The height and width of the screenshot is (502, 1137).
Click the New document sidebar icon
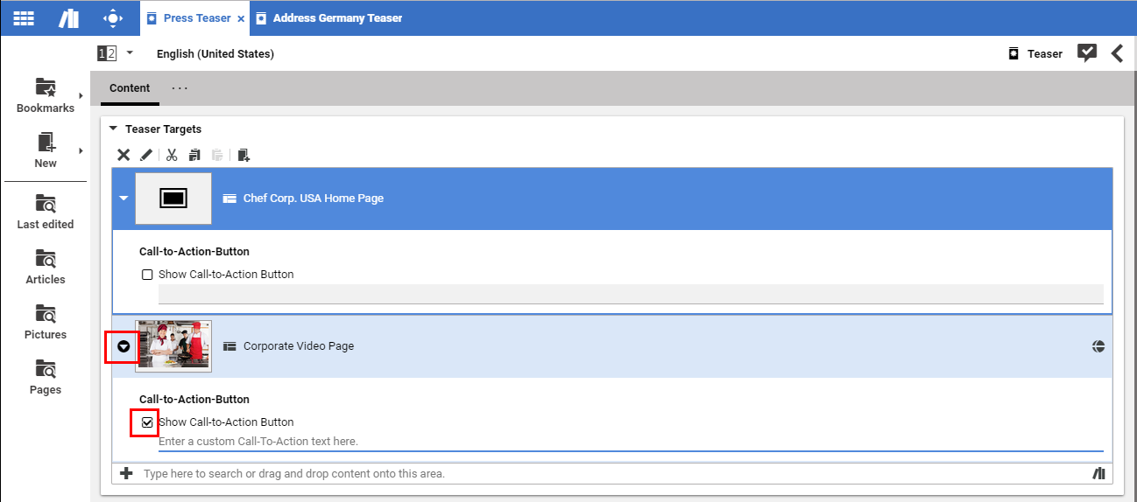point(46,150)
